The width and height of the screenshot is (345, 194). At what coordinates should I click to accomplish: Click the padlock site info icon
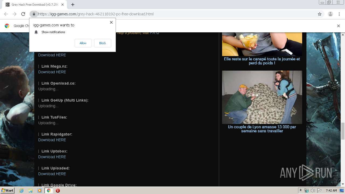point(34,14)
